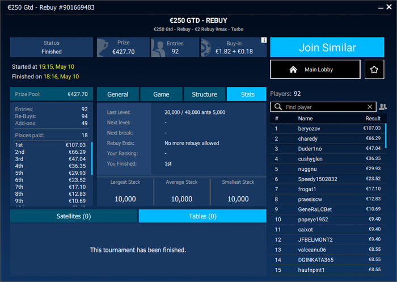Click the trophy icon in Prize box
The height and width of the screenshot is (282, 397).
tap(103, 48)
